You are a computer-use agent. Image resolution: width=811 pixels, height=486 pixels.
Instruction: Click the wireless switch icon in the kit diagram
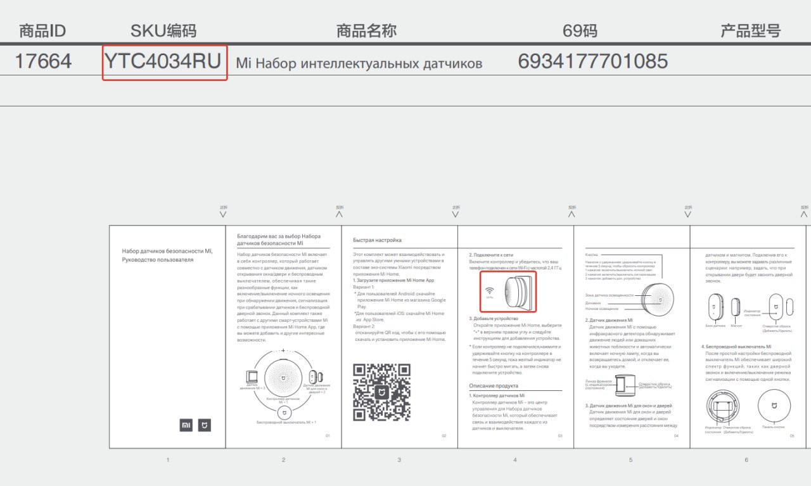283,412
